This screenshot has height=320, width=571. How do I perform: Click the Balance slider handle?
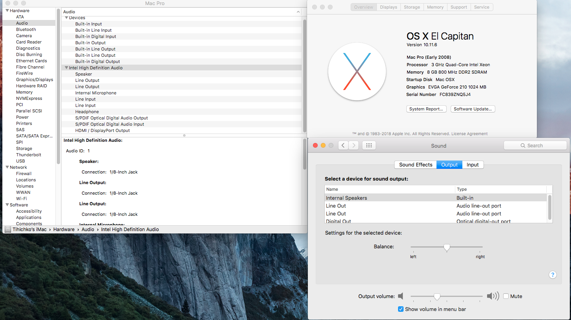point(447,247)
